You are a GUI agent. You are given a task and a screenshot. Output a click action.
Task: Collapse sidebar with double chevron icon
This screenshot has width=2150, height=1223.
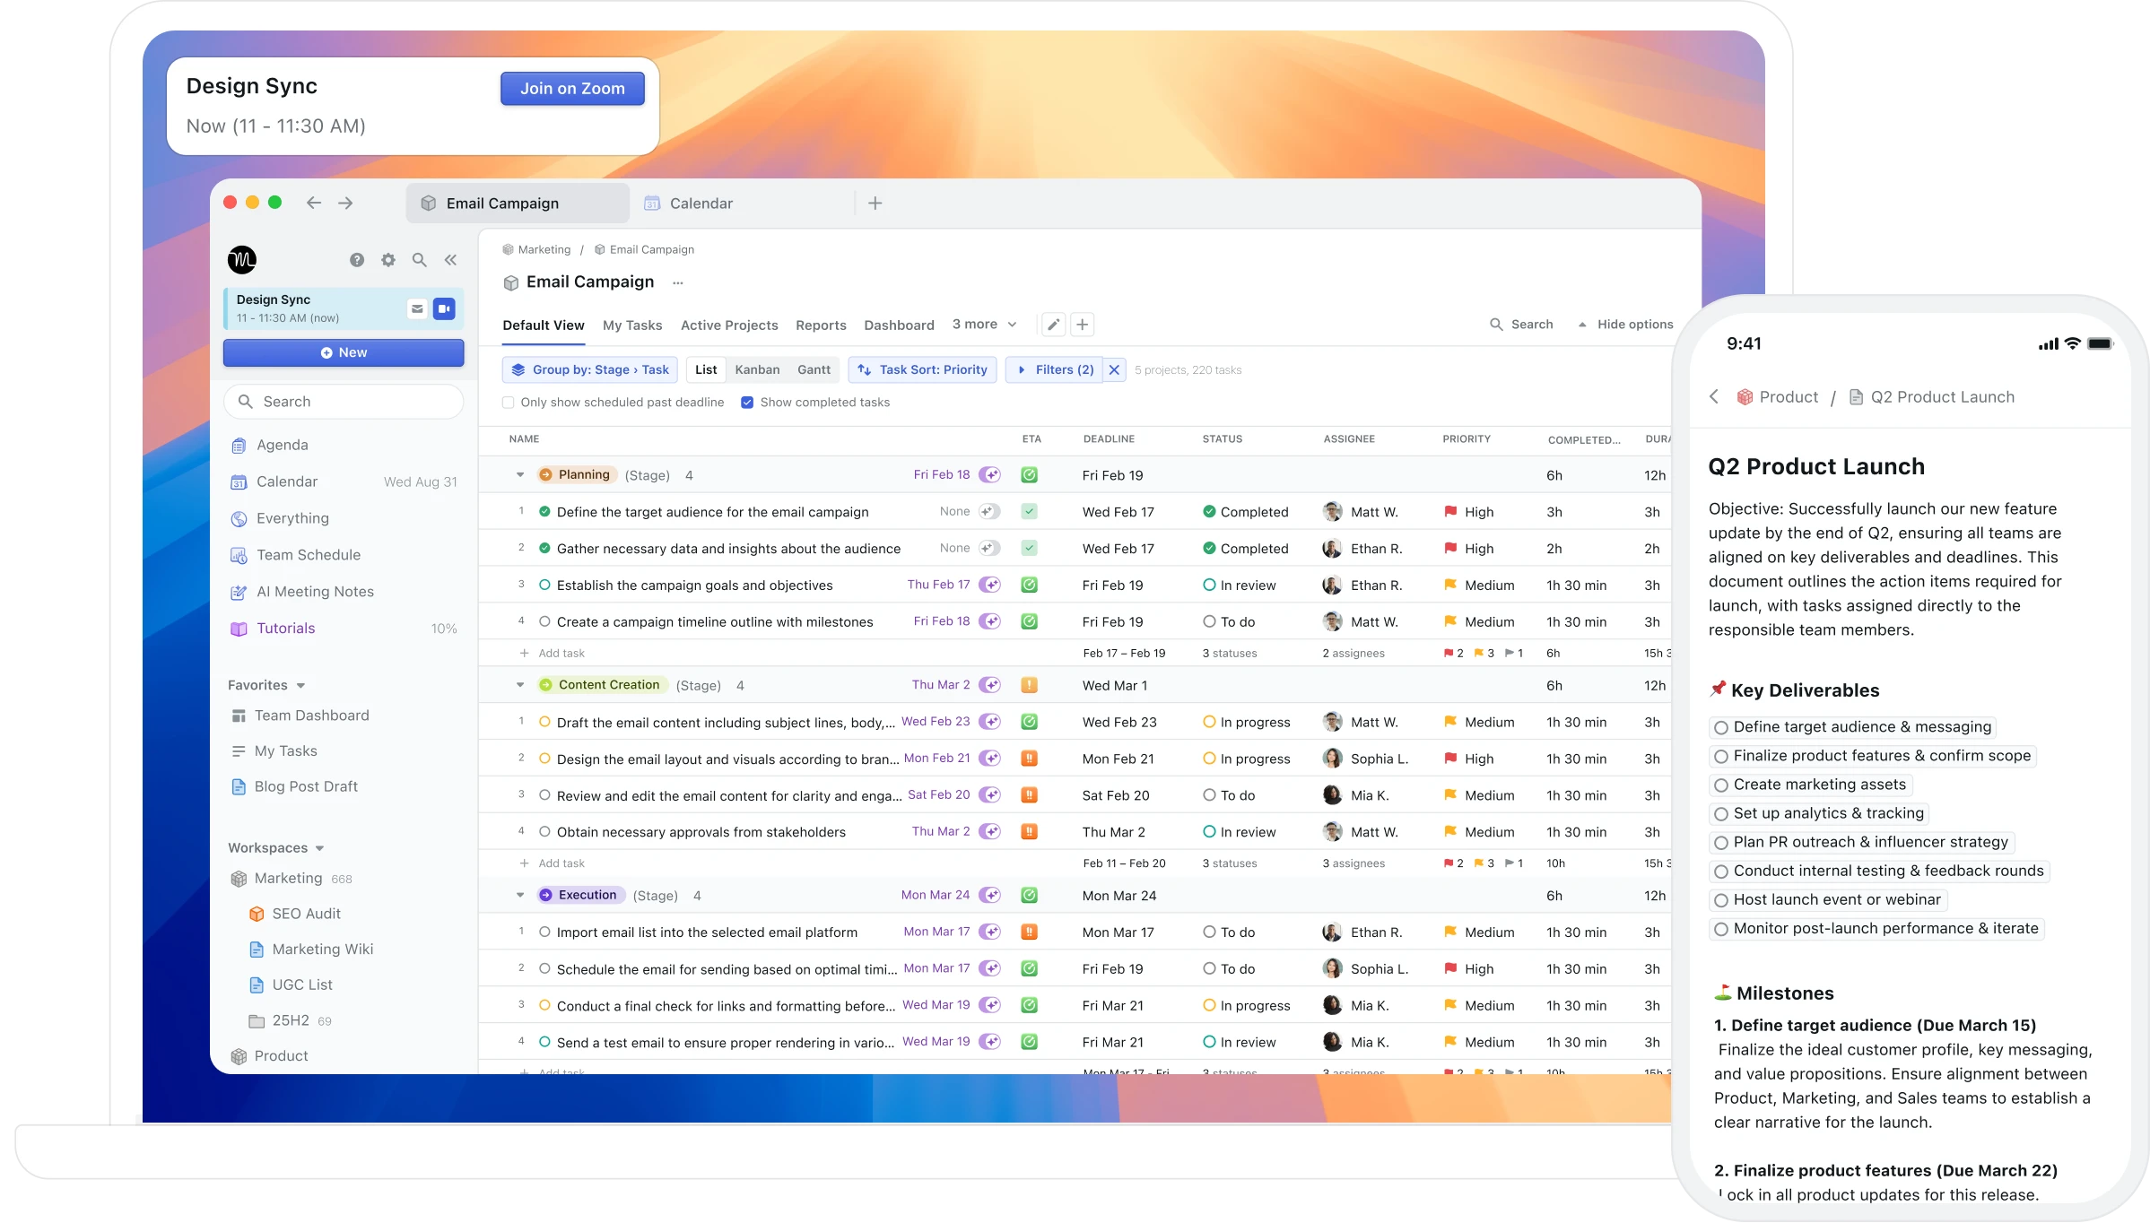(x=450, y=260)
